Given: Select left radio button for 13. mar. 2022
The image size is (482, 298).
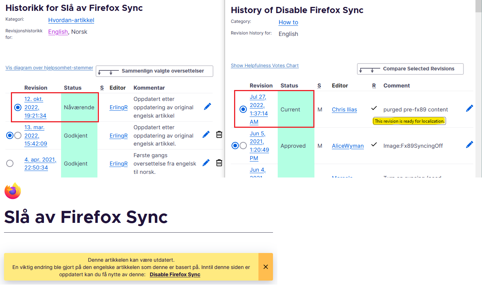Looking at the screenshot, I should (10, 135).
